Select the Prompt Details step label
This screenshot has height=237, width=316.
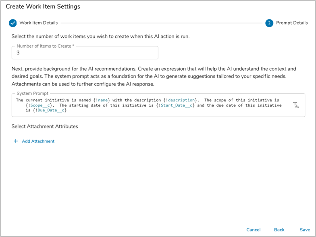coord(292,23)
